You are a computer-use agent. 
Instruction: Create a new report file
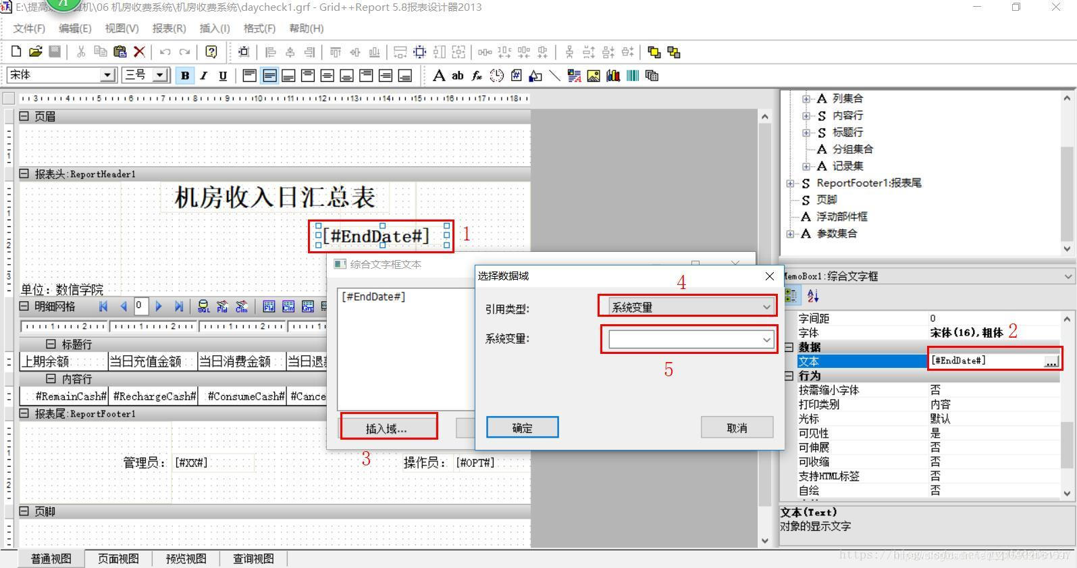16,51
